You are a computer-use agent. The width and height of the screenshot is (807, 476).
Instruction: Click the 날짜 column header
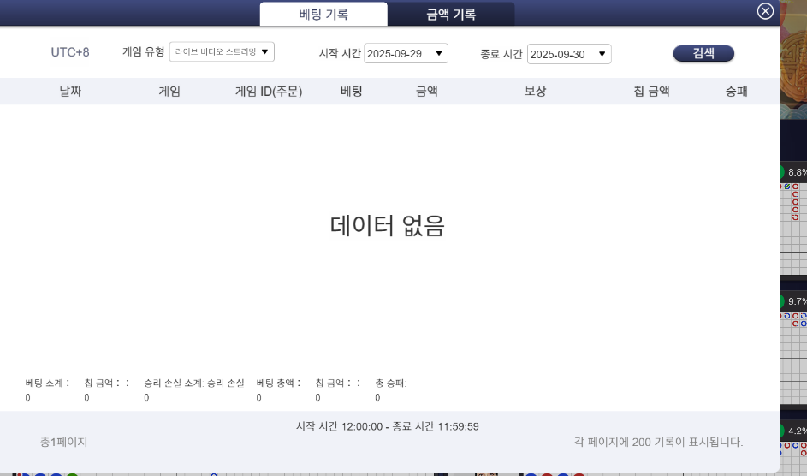coord(70,92)
